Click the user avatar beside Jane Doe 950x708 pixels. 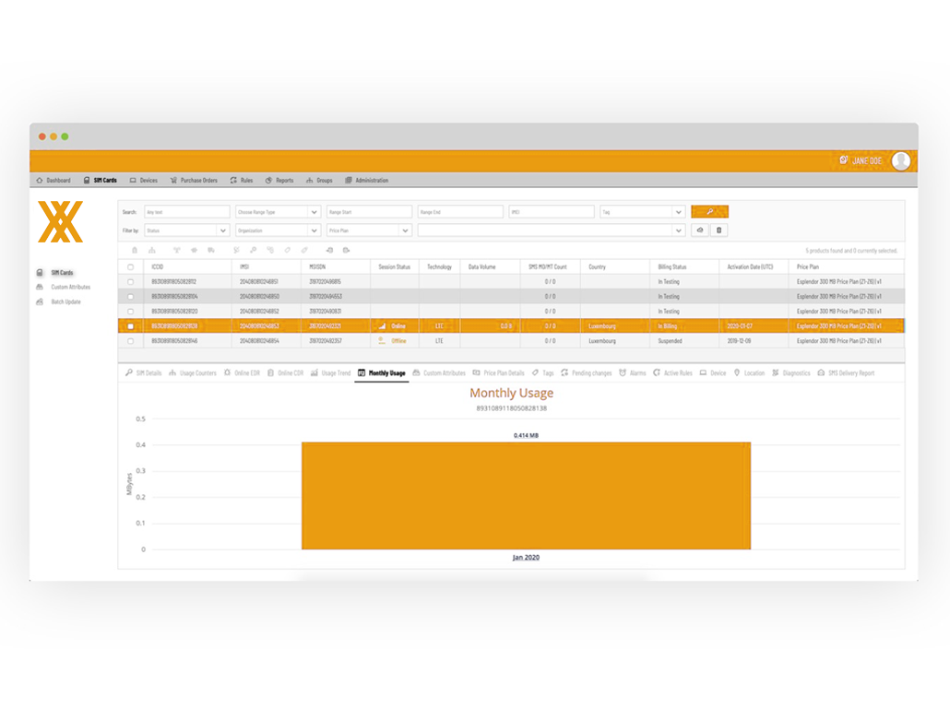pos(900,160)
